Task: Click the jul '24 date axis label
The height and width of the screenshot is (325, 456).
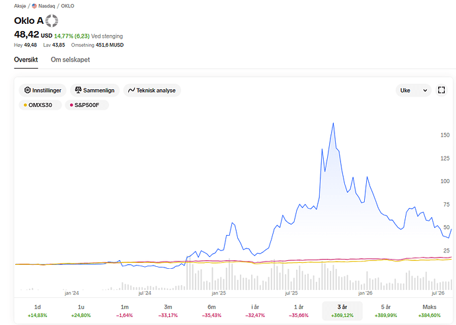Action: tap(145, 293)
